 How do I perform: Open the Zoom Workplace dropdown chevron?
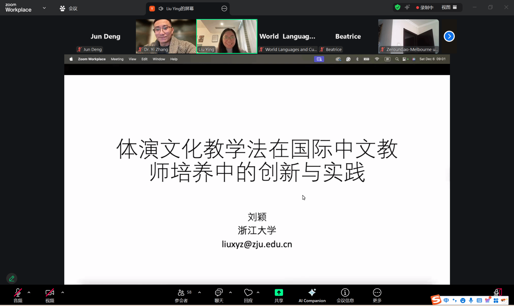coord(44,8)
